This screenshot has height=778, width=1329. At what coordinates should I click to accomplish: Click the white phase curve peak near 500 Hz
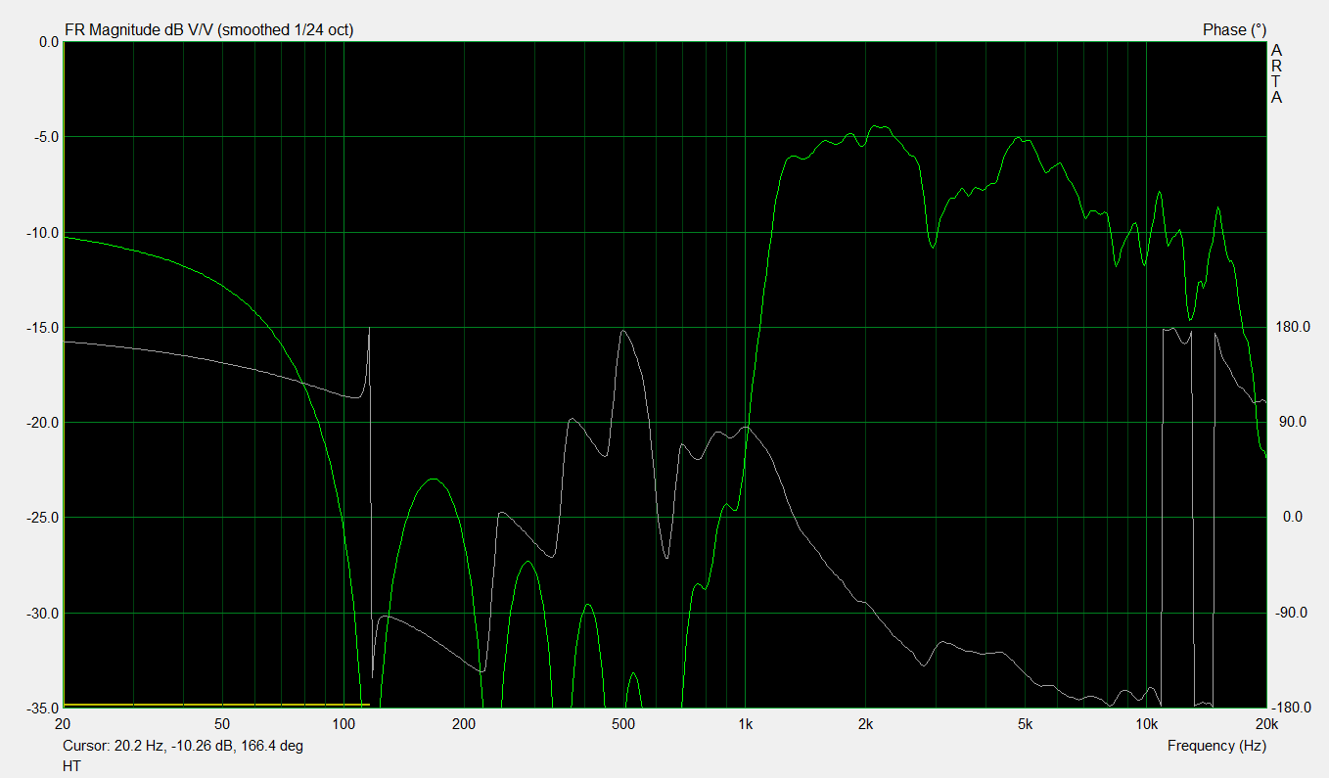click(x=622, y=331)
